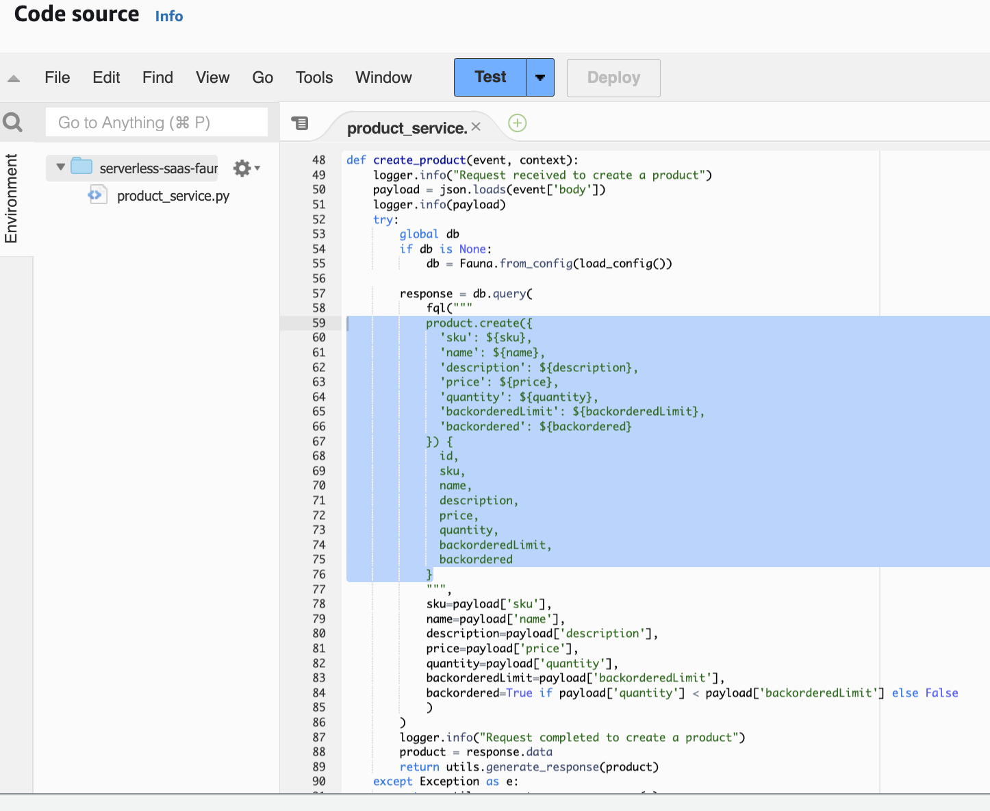Click line number 48 in the gutter

[x=319, y=160]
